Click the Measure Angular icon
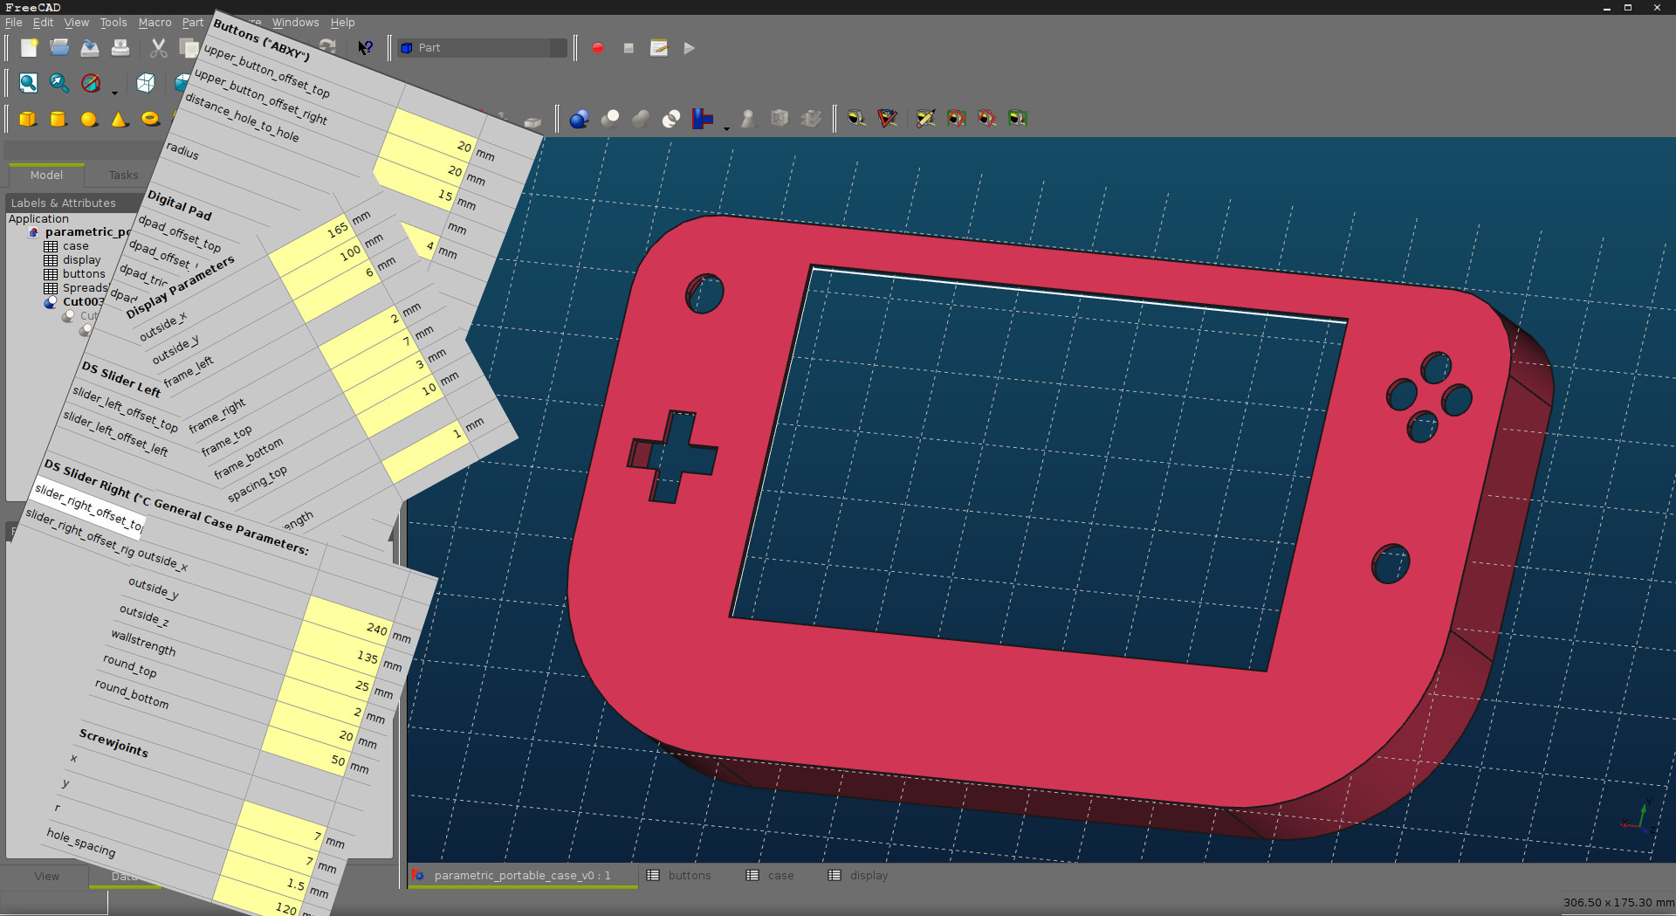Image resolution: width=1676 pixels, height=916 pixels. pos(888,119)
